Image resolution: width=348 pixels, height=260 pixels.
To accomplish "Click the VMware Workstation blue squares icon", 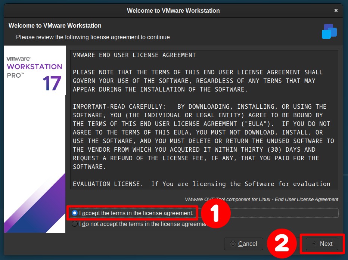I will (329, 31).
